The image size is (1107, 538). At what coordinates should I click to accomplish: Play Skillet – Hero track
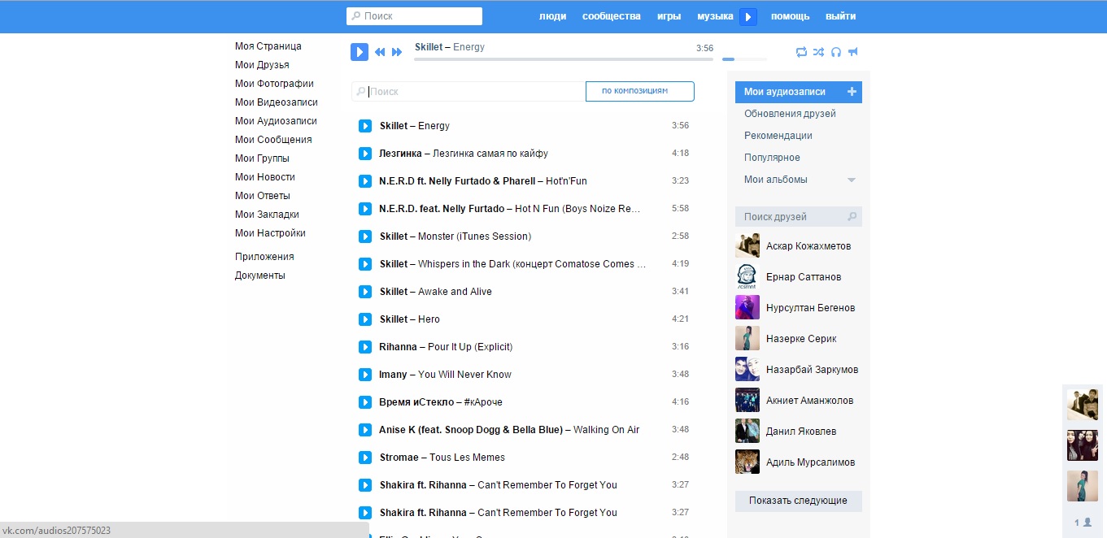tap(365, 319)
